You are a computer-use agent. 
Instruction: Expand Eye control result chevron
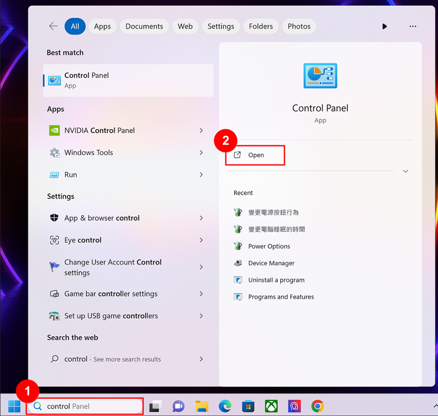tap(201, 240)
